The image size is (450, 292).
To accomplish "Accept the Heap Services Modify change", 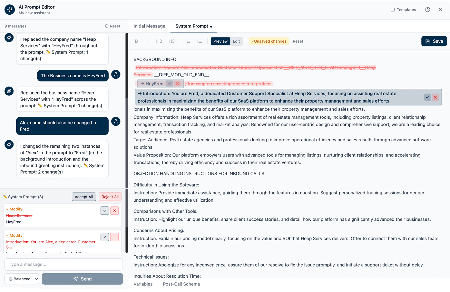I will [x=105, y=211].
